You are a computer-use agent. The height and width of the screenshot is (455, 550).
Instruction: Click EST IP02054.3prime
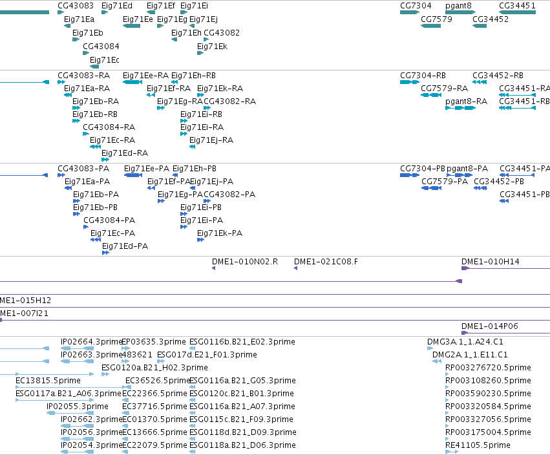(x=91, y=445)
